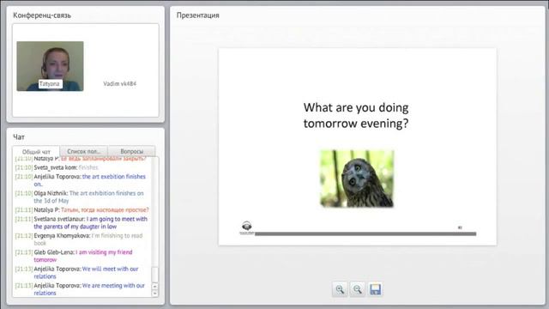Screen dimensions: 549x309
Task: Click Olga Nizhnik's message about art exhibition
Action: (x=79, y=197)
